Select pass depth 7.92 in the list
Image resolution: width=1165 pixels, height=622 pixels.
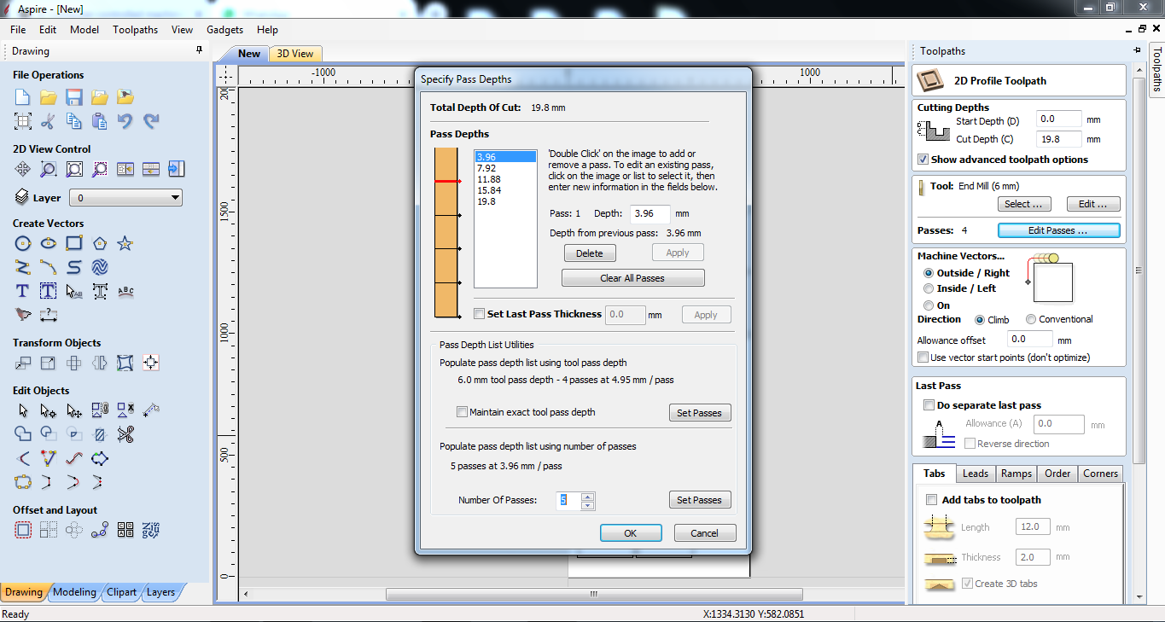tap(505, 168)
